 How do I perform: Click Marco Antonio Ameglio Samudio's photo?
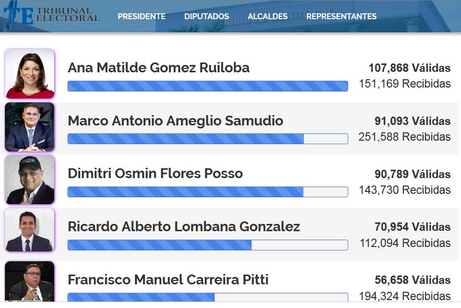(x=30, y=127)
